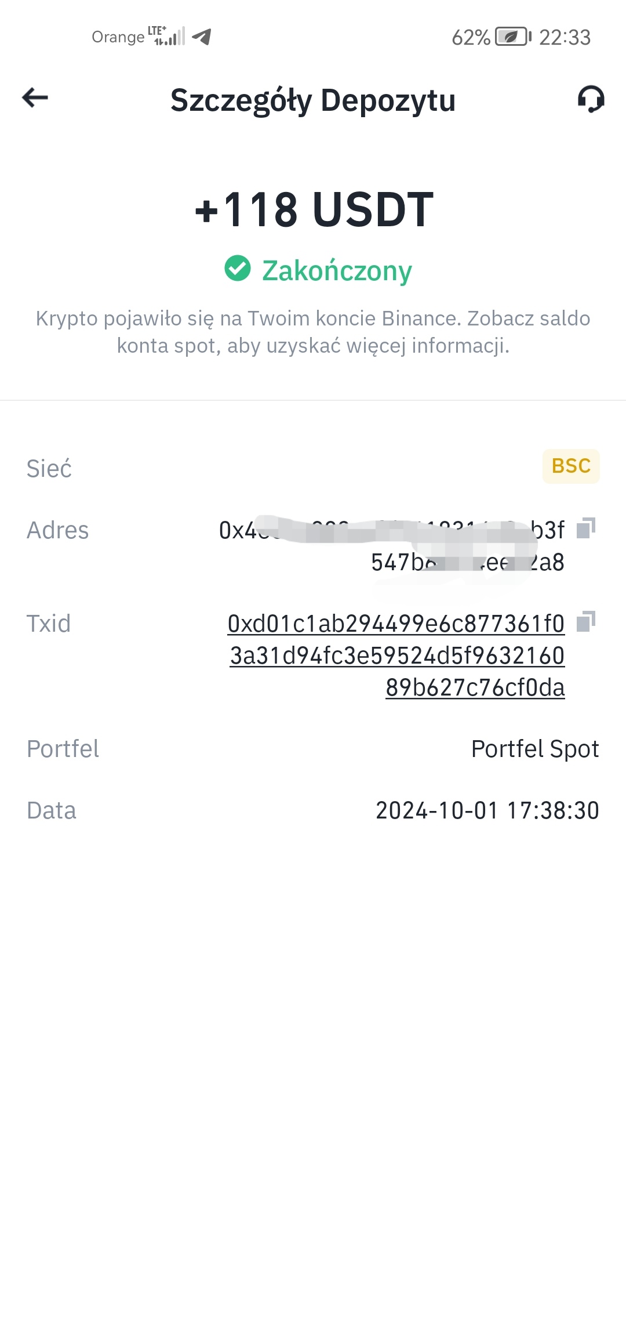Image resolution: width=626 pixels, height=1340 pixels.
Task: Tap the Txid row label
Action: coord(49,624)
